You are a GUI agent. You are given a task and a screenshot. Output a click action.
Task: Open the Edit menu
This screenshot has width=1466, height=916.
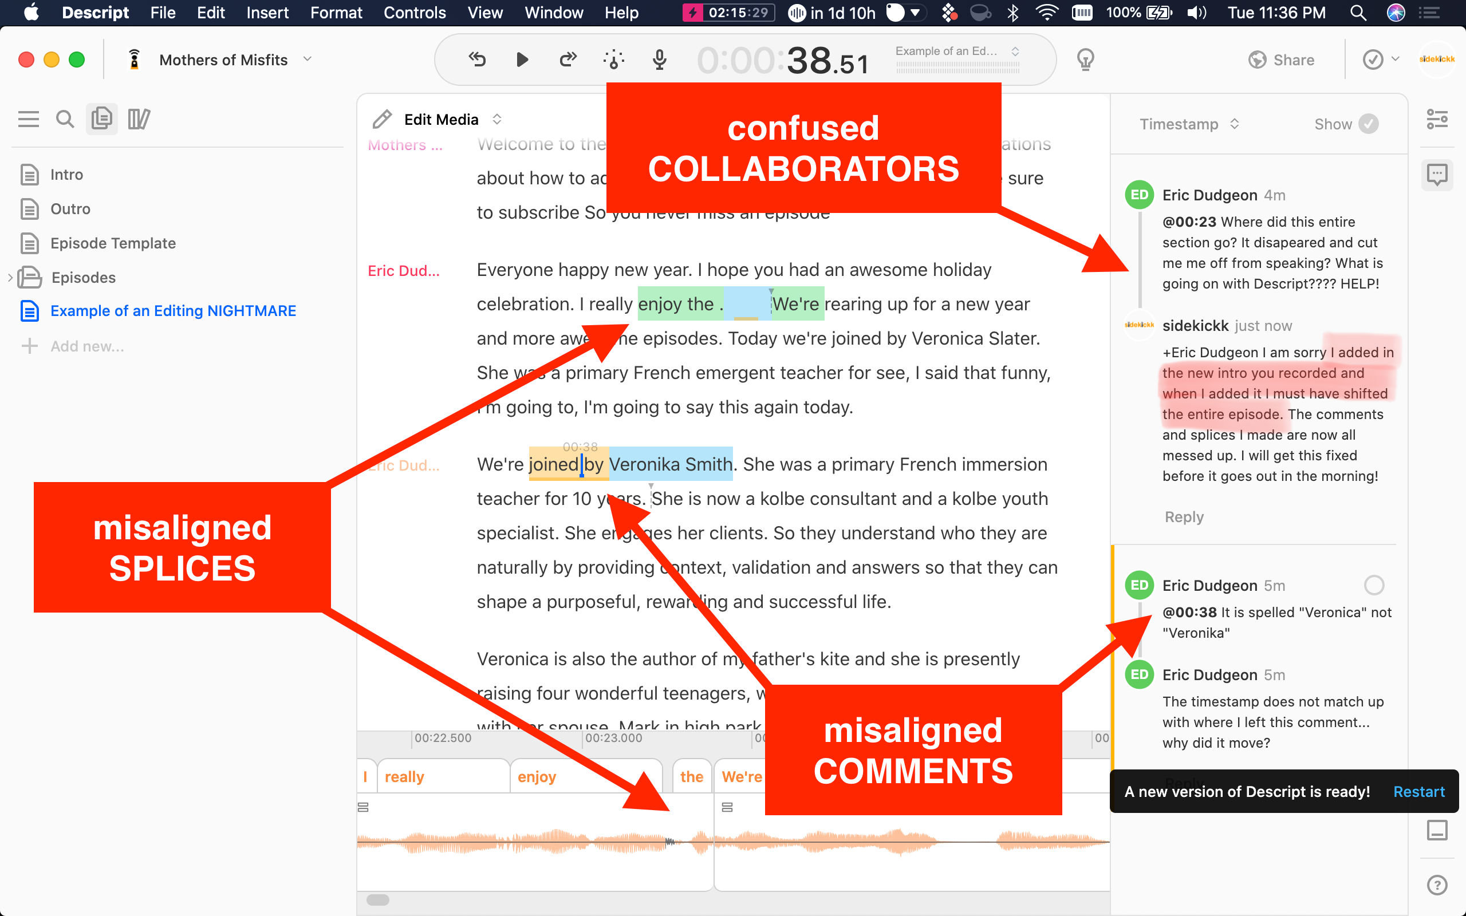(210, 13)
